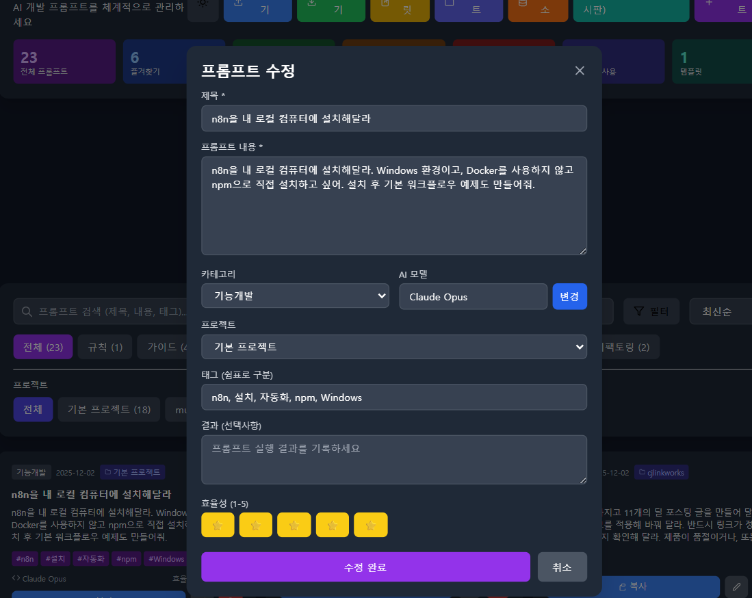Click the 결과 result textarea
Image resolution: width=752 pixels, height=598 pixels.
tap(393, 459)
